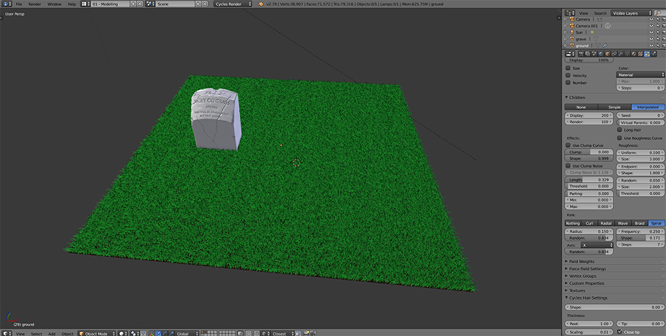Open the World properties tab globe icon
This screenshot has height=336, width=666.
601,54
